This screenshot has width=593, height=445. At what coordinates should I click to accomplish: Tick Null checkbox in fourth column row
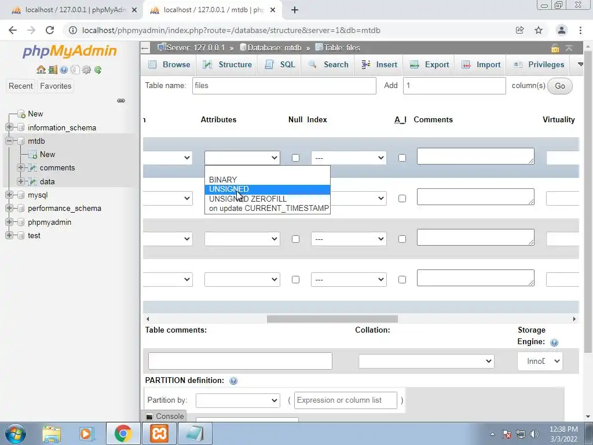click(x=295, y=280)
